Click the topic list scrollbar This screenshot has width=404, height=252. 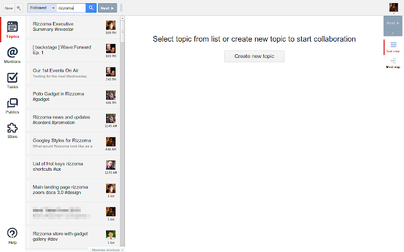tap(122, 126)
